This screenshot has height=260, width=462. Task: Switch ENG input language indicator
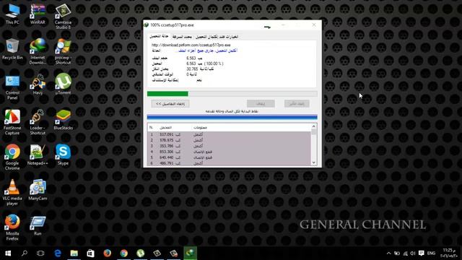pos(431,253)
